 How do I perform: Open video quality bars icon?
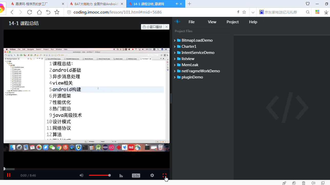pyautogui.click(x=121, y=176)
